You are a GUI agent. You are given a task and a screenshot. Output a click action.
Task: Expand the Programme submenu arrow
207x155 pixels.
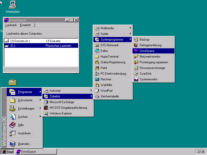click(x=40, y=92)
